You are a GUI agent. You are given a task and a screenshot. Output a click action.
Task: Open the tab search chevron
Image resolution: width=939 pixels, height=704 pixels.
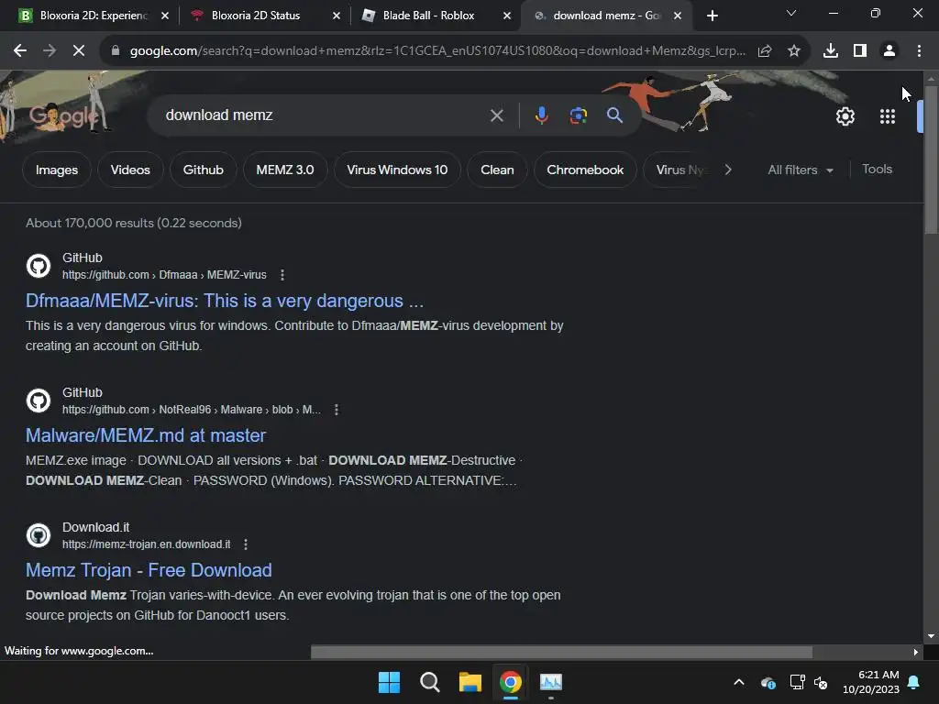pos(791,13)
